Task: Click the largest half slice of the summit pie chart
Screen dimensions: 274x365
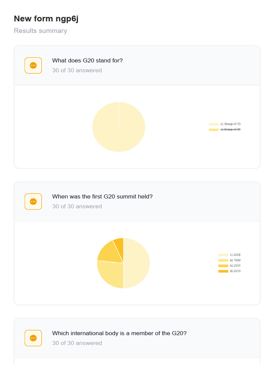Action: pyautogui.click(x=137, y=263)
